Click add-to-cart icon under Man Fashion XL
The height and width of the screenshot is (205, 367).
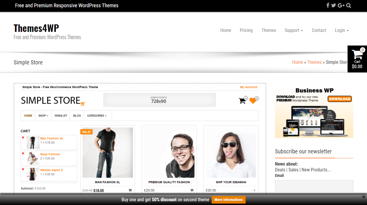[130, 190]
